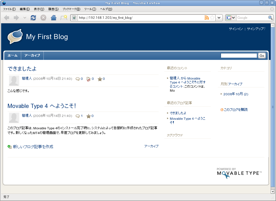This screenshot has width=276, height=201.
Task: Open the 表示(V) menu
Action: coord(39,9)
